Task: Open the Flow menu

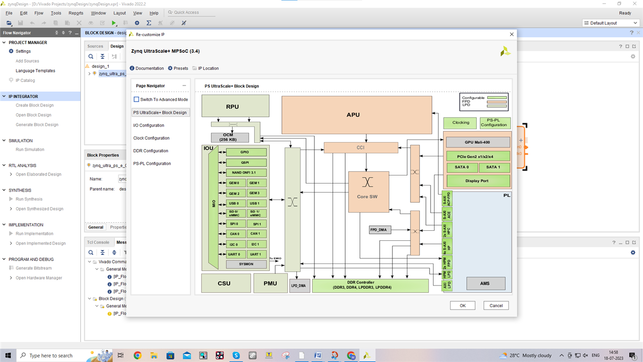Action: coord(39,13)
